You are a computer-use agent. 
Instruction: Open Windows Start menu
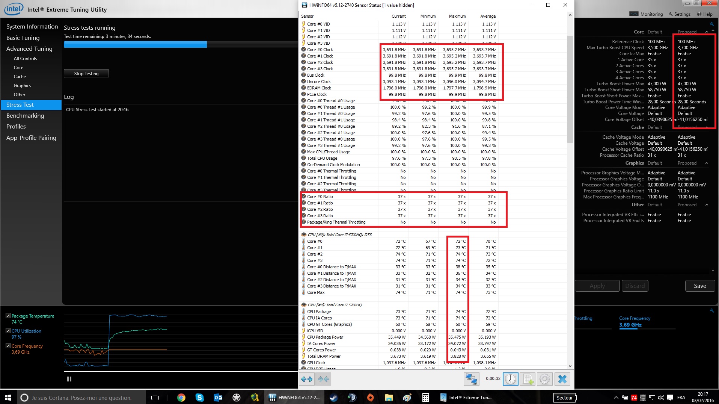pyautogui.click(x=8, y=397)
